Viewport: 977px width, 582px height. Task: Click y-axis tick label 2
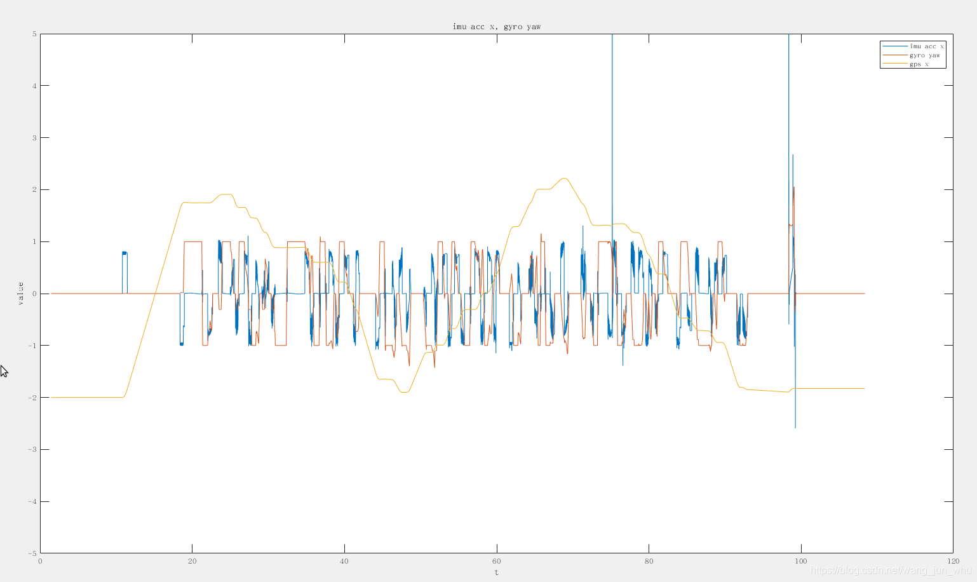pyautogui.click(x=34, y=189)
